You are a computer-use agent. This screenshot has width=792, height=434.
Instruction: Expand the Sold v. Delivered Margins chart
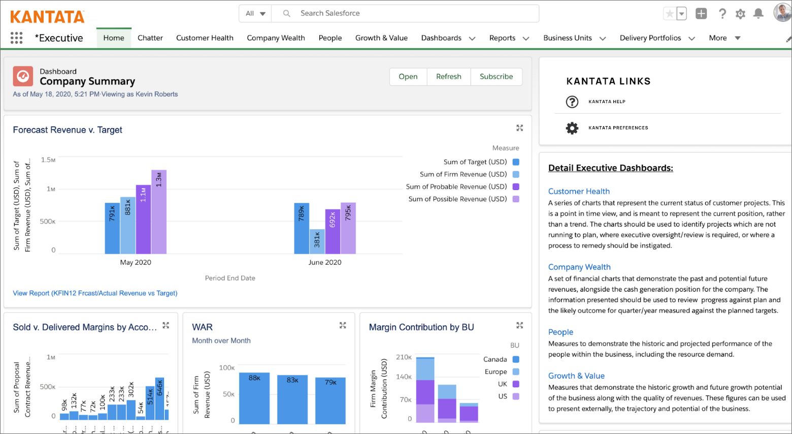point(166,325)
